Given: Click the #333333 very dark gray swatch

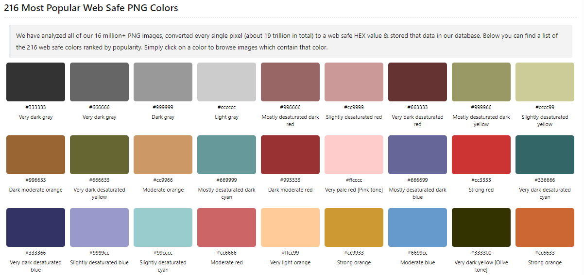Looking at the screenshot, I should point(35,82).
